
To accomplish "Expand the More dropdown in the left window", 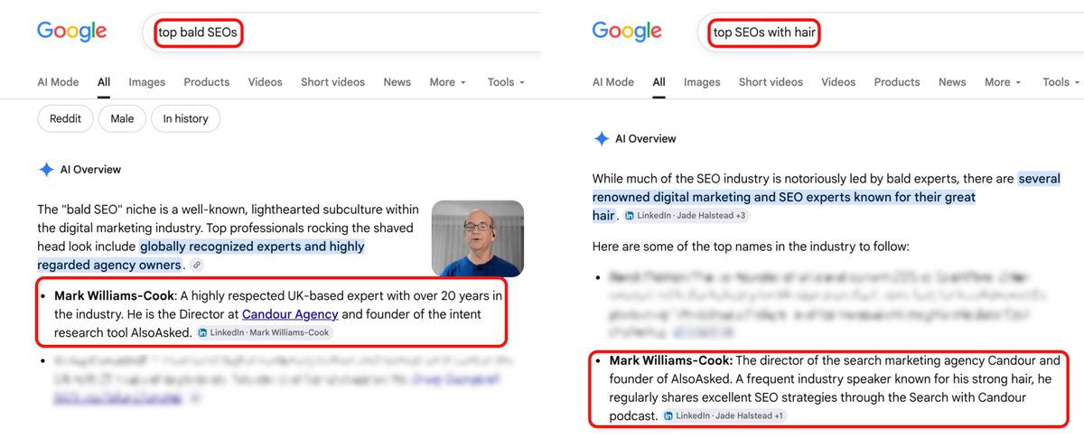I will tap(448, 82).
